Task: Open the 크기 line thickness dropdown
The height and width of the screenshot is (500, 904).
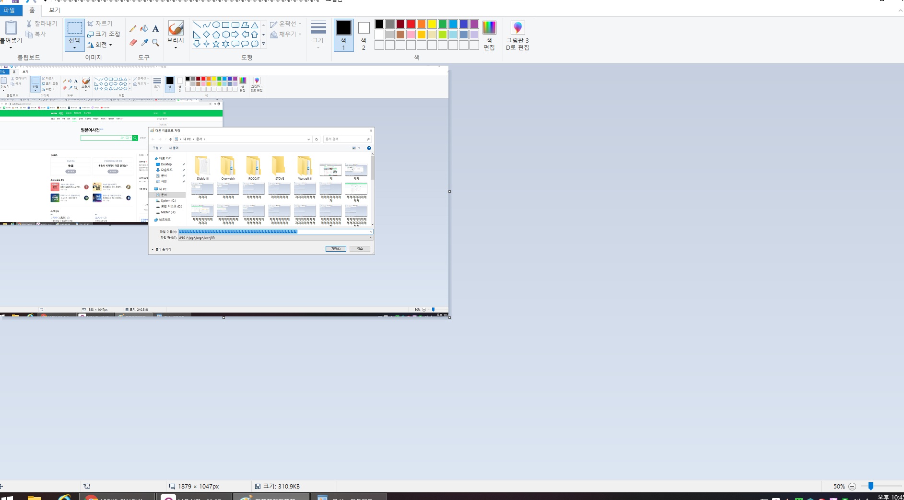Action: pyautogui.click(x=318, y=35)
